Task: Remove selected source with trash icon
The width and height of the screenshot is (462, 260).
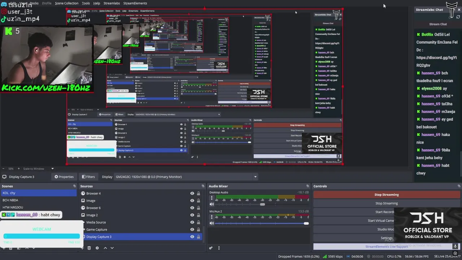Action: pyautogui.click(x=89, y=248)
